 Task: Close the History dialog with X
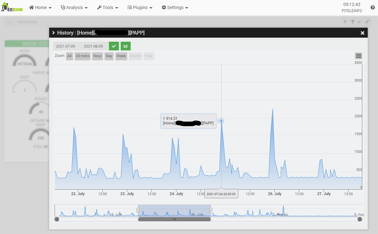click(362, 33)
